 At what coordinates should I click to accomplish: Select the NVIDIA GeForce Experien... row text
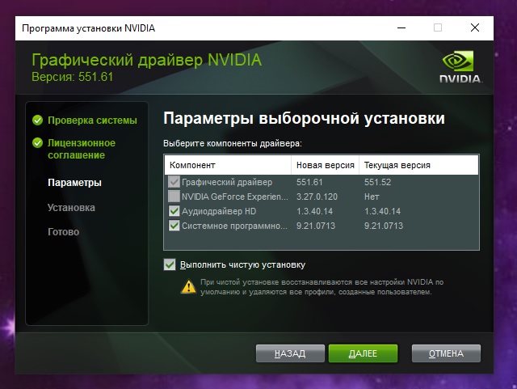click(x=235, y=197)
